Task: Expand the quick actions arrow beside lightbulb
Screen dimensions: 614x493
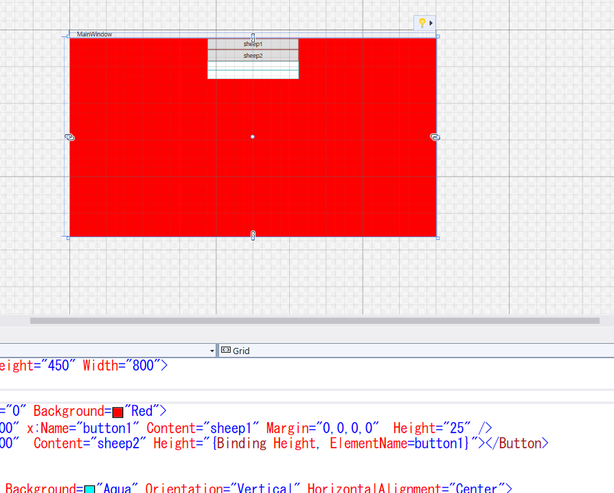Action: [x=431, y=23]
